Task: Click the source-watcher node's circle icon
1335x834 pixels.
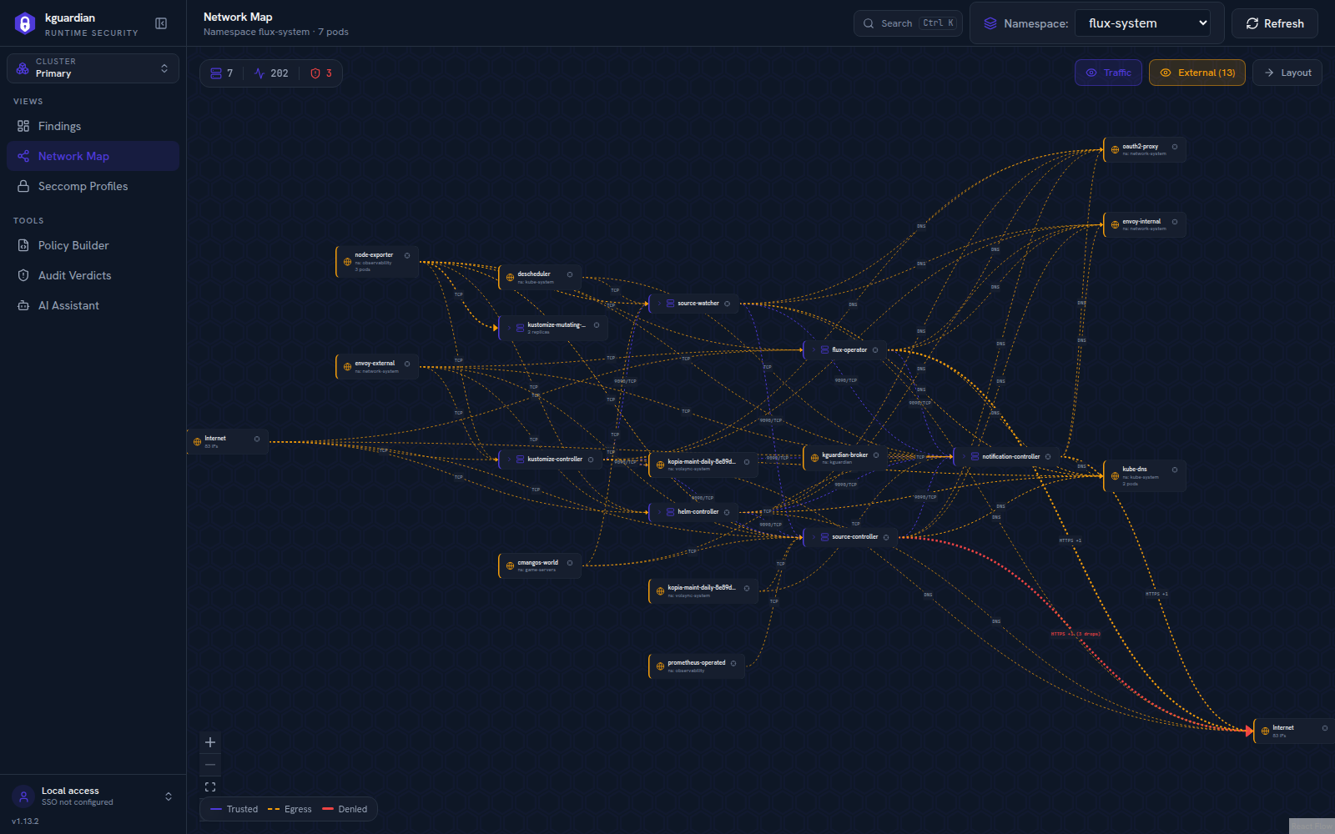Action: pos(727,304)
